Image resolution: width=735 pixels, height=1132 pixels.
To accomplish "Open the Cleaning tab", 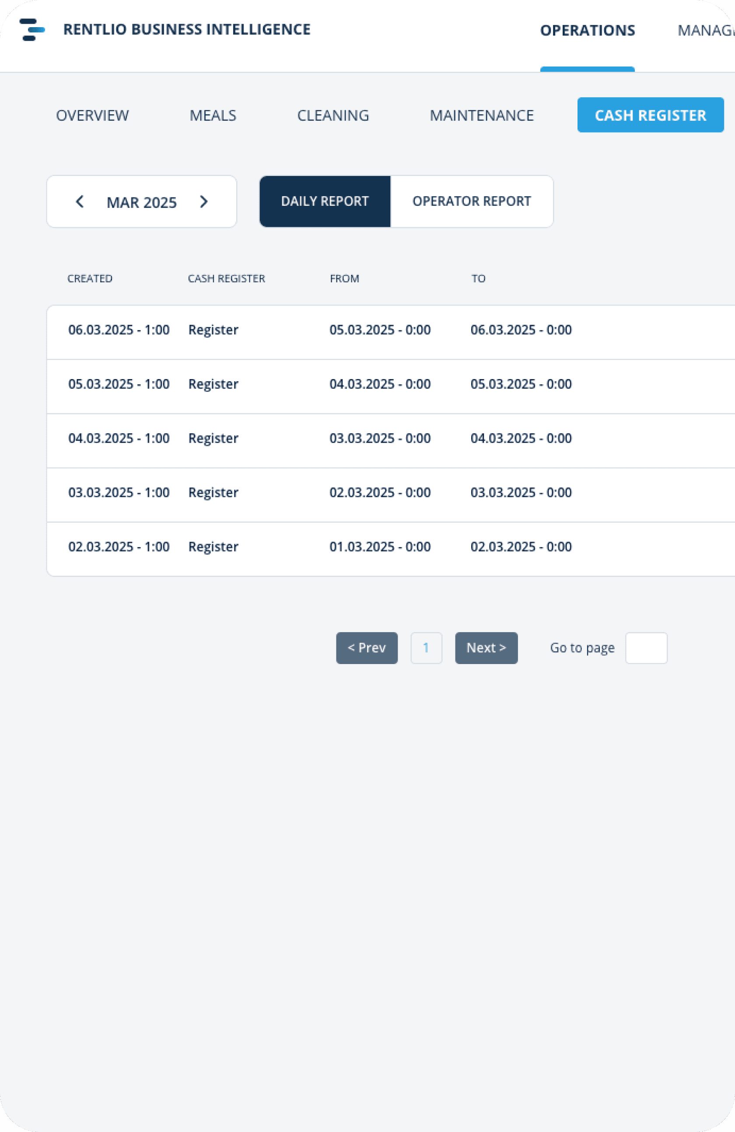I will (x=333, y=115).
